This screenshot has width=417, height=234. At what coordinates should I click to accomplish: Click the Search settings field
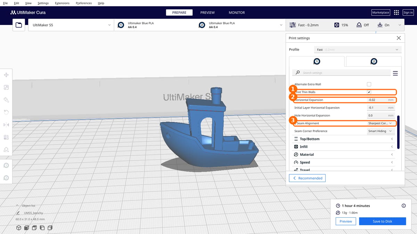click(341, 73)
